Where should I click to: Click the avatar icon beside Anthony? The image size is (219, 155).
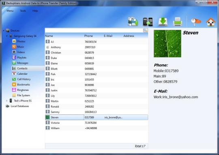pos(47,47)
